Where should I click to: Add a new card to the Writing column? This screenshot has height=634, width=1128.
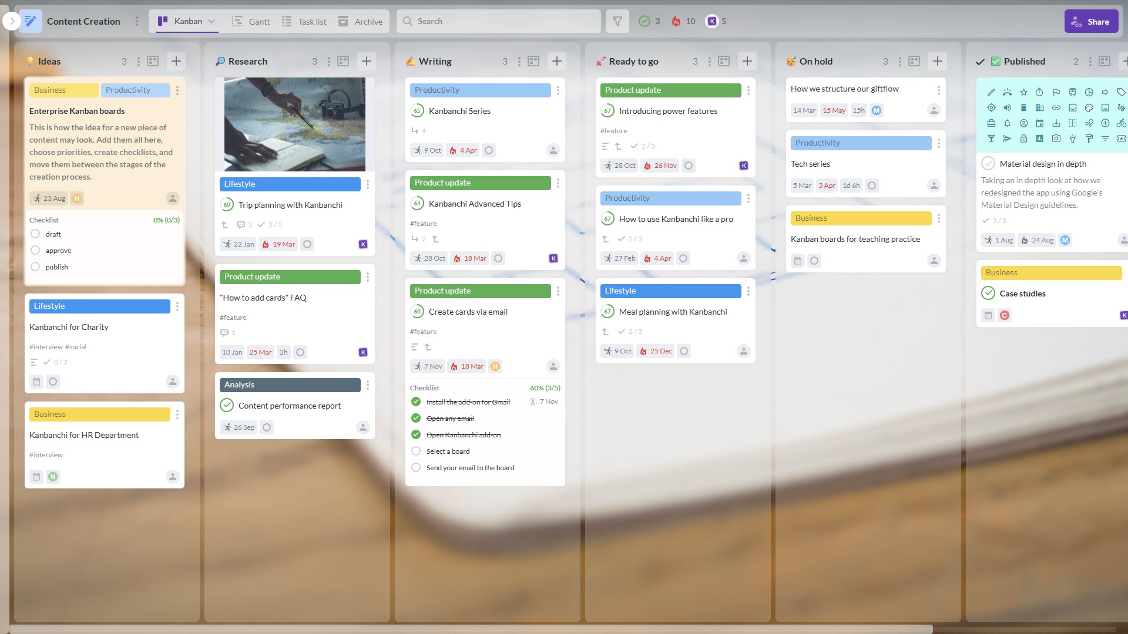(556, 61)
